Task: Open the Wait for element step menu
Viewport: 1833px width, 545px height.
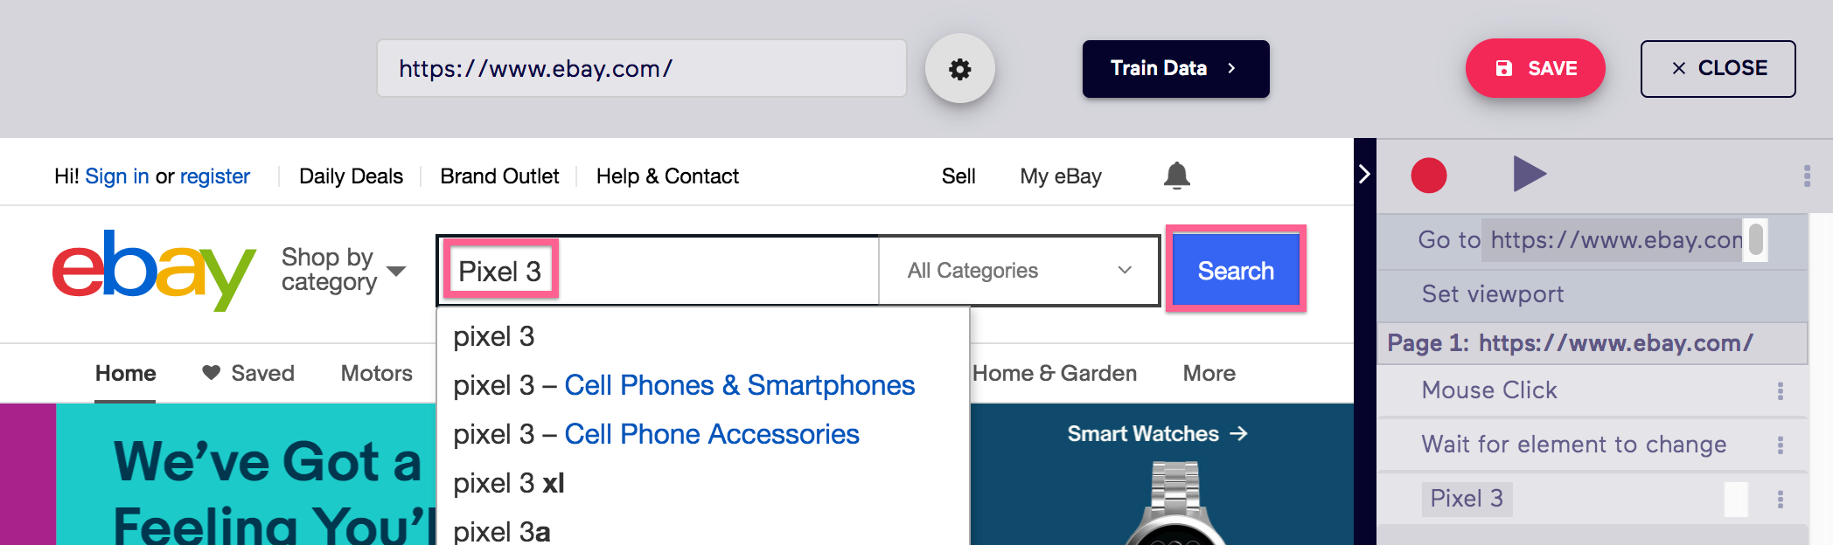Action: tap(1780, 445)
